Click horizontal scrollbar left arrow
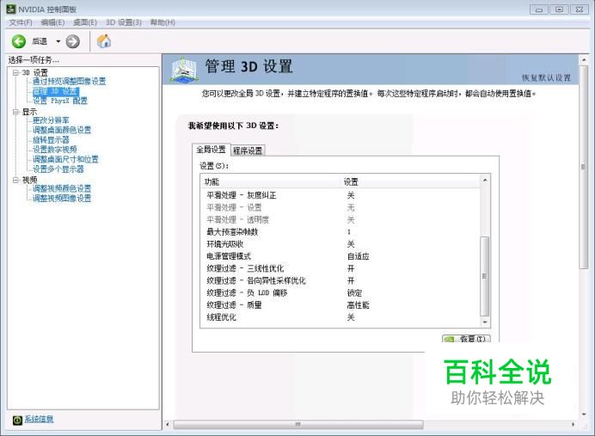Image resolution: width=595 pixels, height=436 pixels. click(x=168, y=424)
